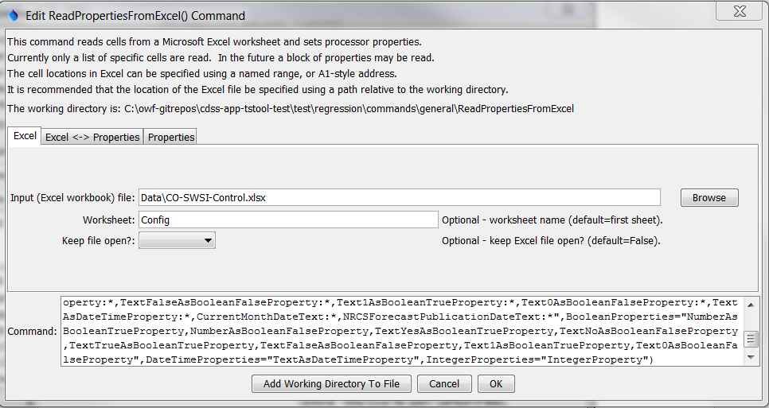Click the Command area scrollbar thumb
Screen dimensions: 769x408
coord(751,339)
